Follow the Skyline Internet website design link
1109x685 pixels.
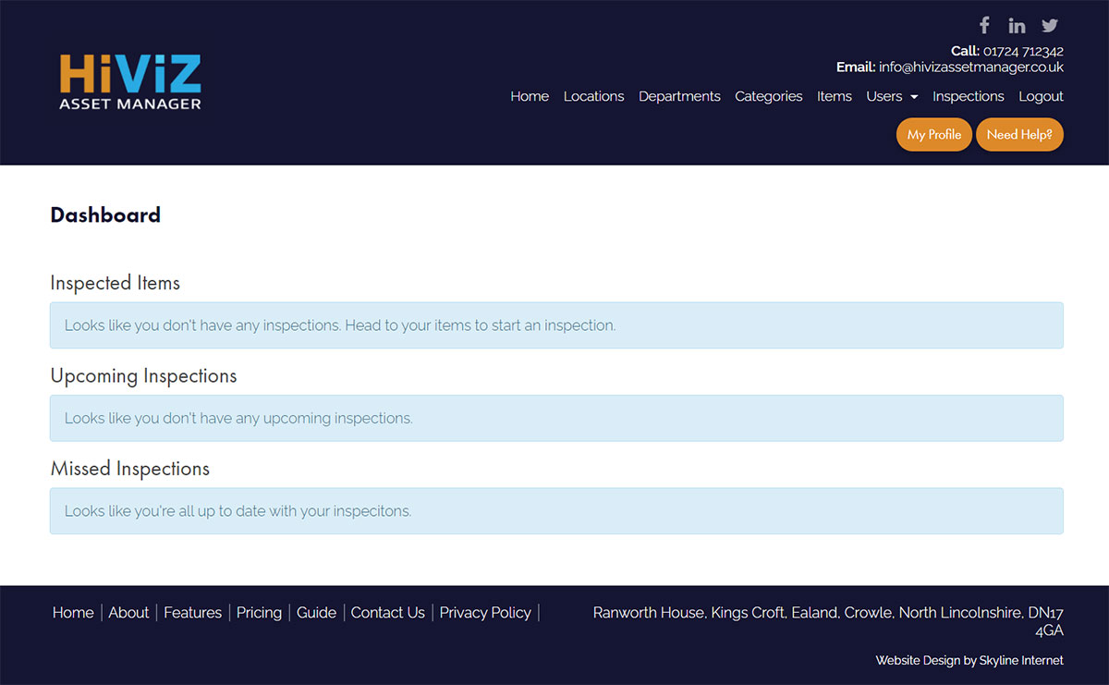[x=1020, y=660]
